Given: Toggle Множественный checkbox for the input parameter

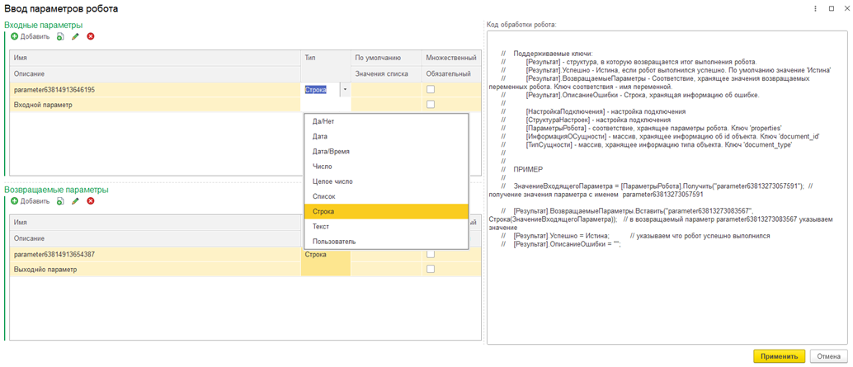Looking at the screenshot, I should (431, 90).
